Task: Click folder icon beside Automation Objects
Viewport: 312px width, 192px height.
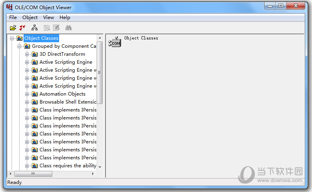Action: click(34, 94)
